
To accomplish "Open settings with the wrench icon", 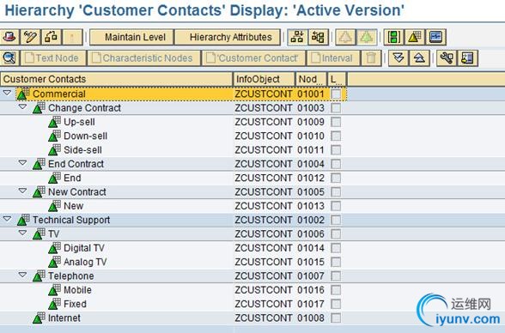I will 447,58.
